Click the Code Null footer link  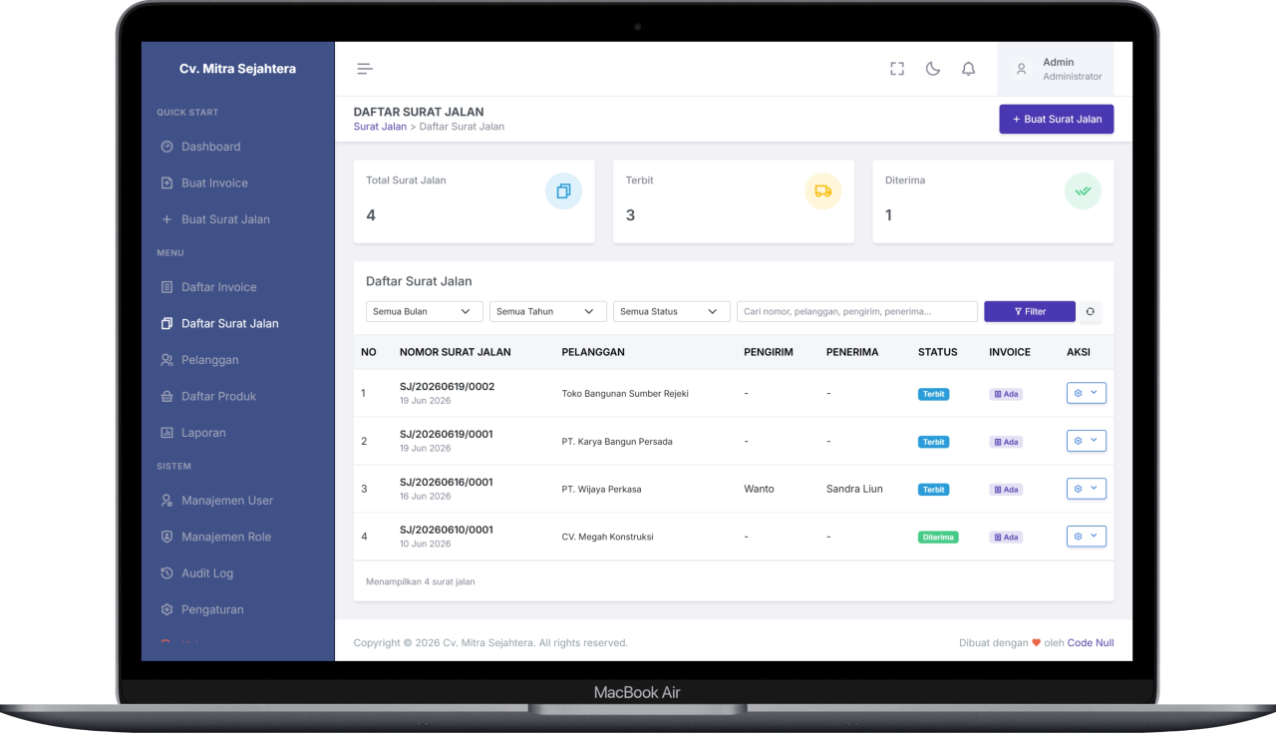tap(1091, 643)
